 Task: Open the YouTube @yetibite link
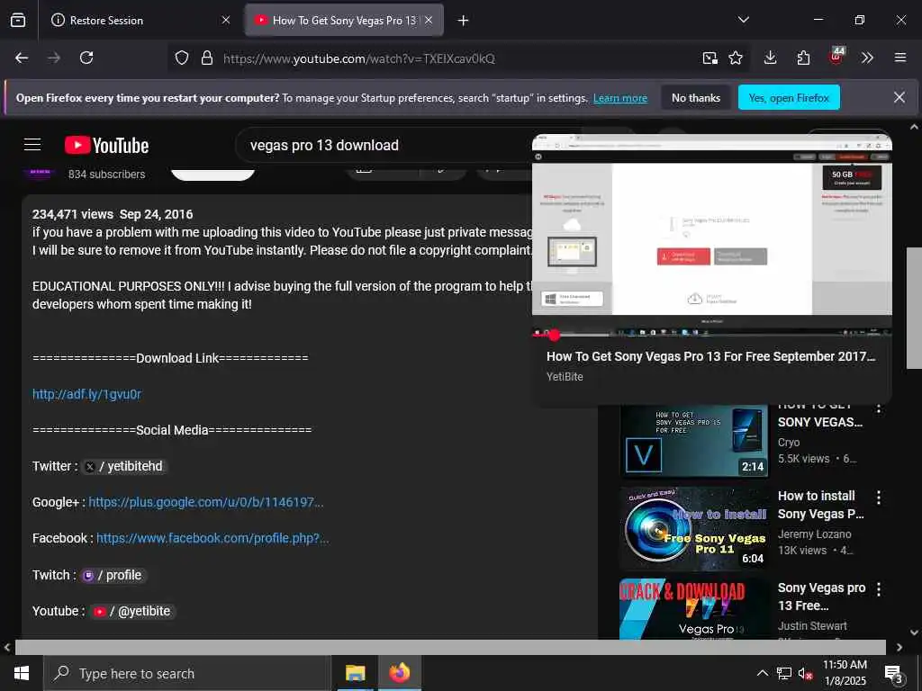coord(133,611)
